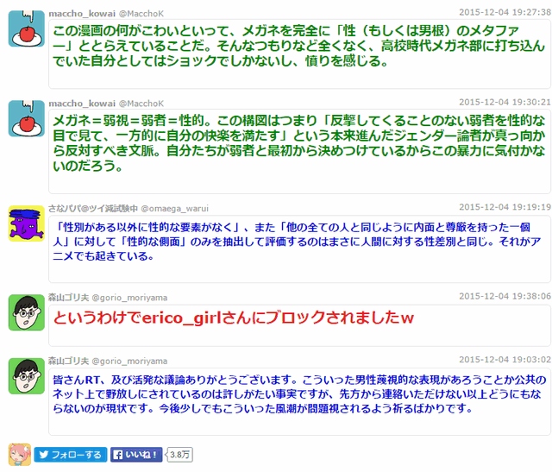
Task: Open the purple monster avatar of さなパパ
Action: 26,223
